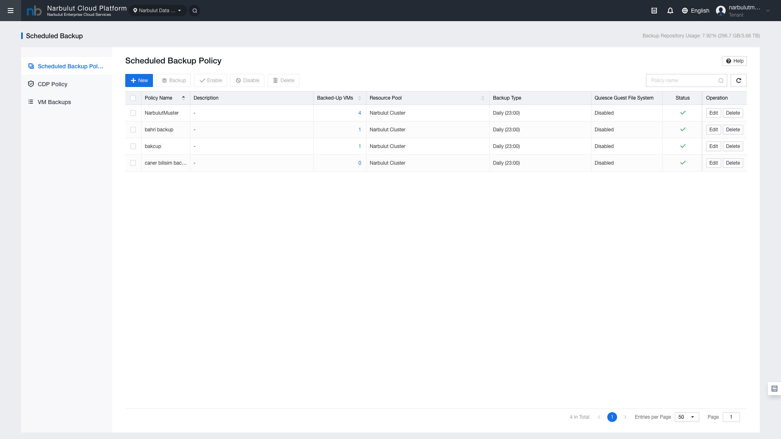Image resolution: width=781 pixels, height=439 pixels.
Task: Click bahri backup policy name
Action: click(159, 130)
